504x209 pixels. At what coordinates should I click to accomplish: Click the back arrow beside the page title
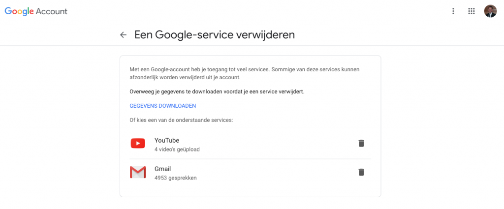coord(123,35)
